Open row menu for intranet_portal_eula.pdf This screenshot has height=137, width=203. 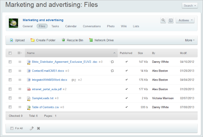click(x=20, y=89)
